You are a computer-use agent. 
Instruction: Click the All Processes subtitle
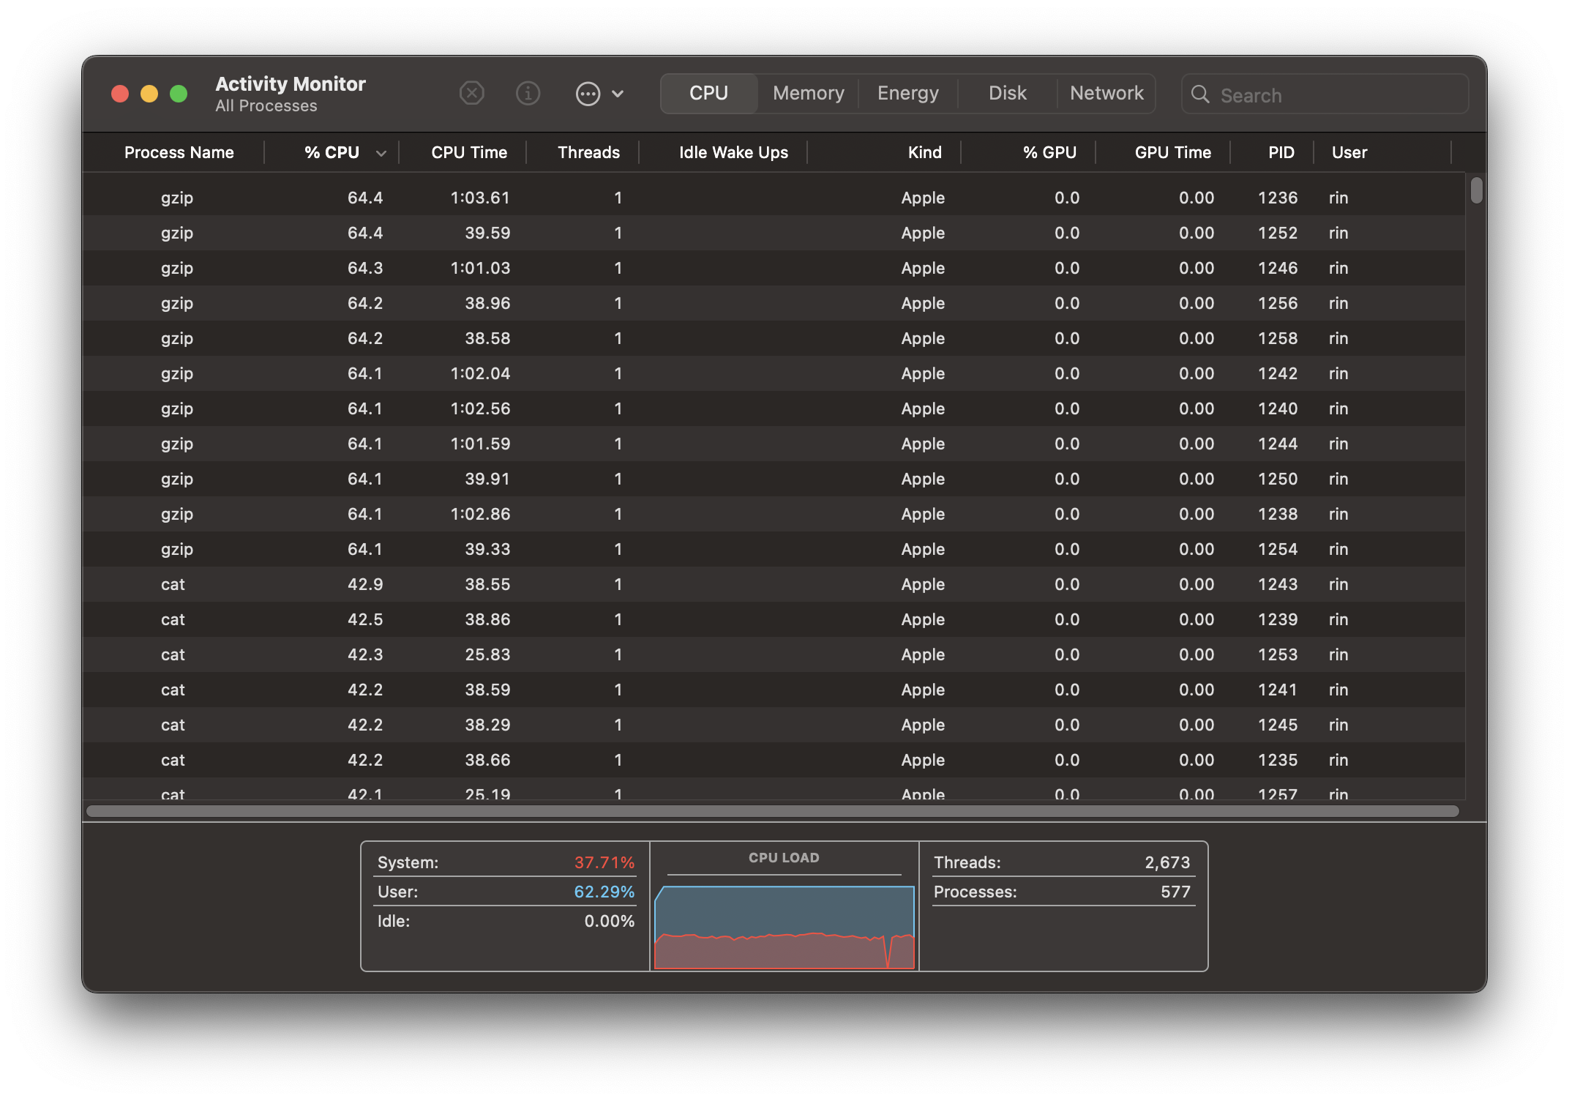point(266,106)
